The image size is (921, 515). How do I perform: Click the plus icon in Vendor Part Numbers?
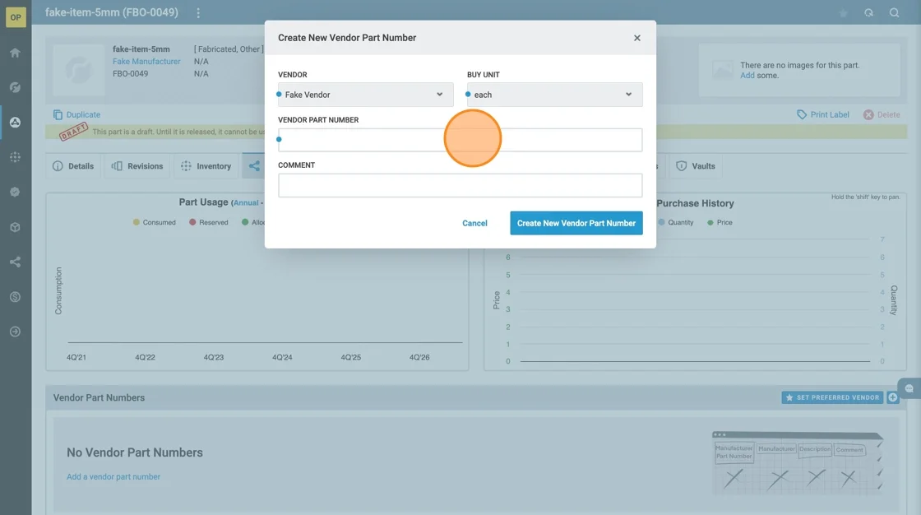(x=893, y=397)
